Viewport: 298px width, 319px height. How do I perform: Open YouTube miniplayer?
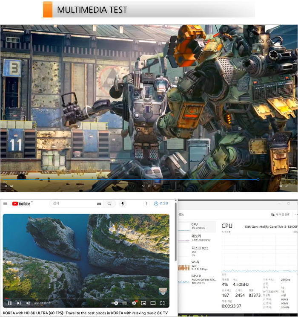[143, 303]
